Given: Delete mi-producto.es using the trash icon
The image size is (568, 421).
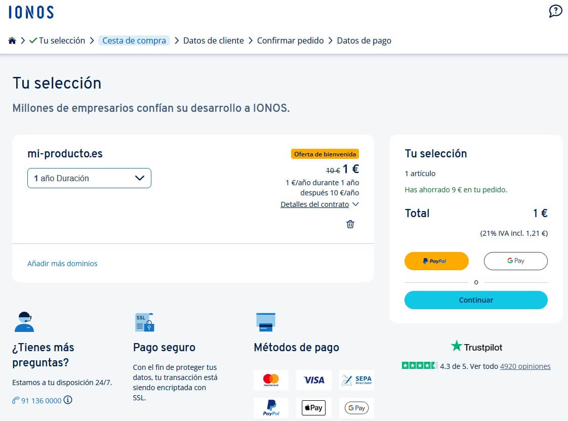Looking at the screenshot, I should click(x=350, y=224).
